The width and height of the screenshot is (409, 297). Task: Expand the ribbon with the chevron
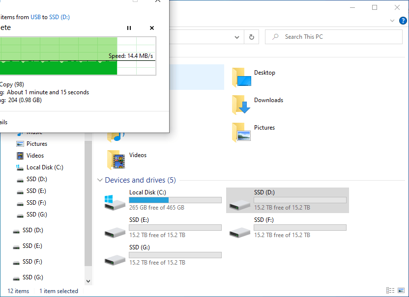392,21
